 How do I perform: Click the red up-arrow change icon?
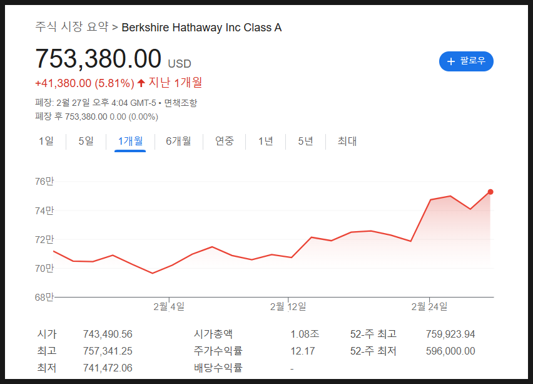tap(141, 83)
